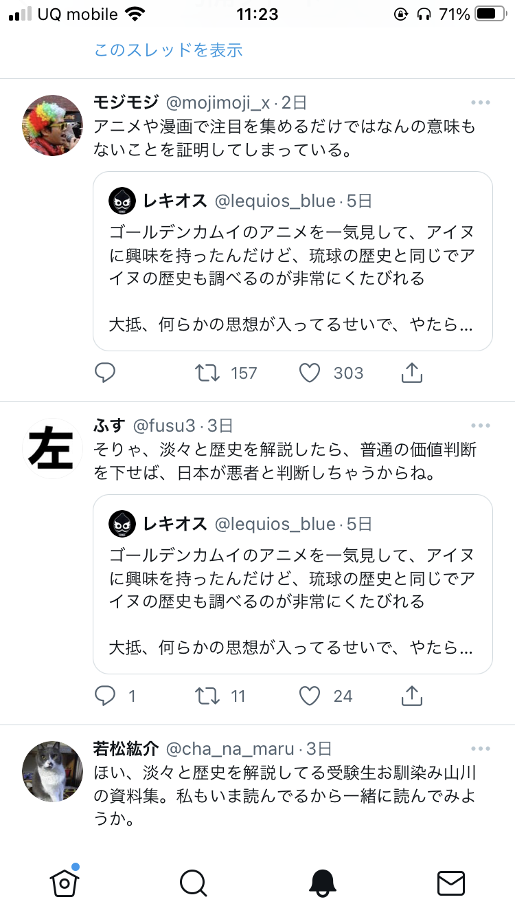This screenshot has height=917, width=515.
Task: Reply to the モジモジ tweet
Action: pos(104,373)
